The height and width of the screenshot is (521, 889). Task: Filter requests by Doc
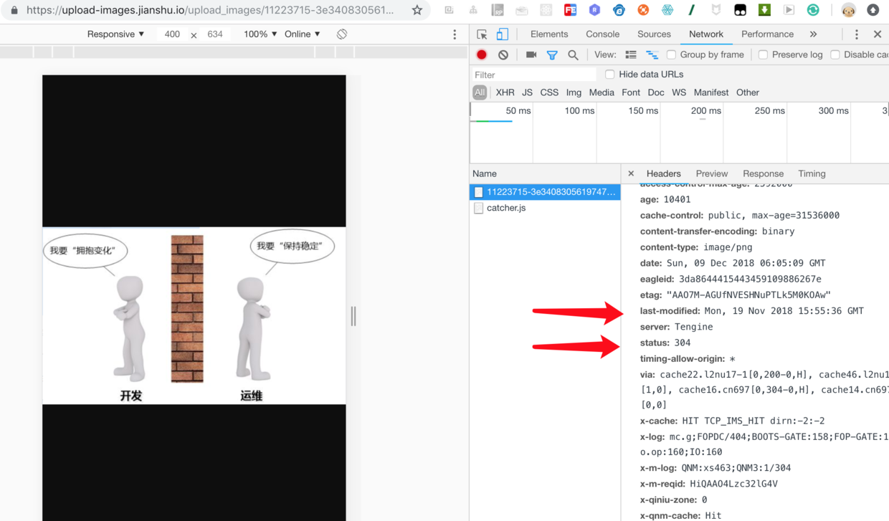click(x=656, y=92)
